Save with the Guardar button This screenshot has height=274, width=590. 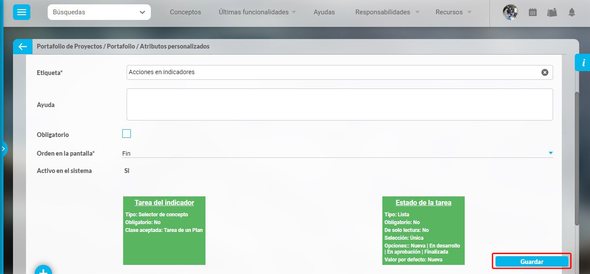[x=532, y=261]
